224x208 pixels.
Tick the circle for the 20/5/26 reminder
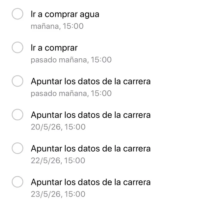[17, 114]
